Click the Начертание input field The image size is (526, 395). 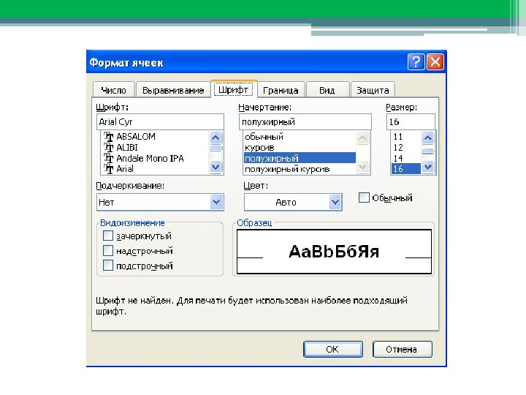tap(305, 121)
